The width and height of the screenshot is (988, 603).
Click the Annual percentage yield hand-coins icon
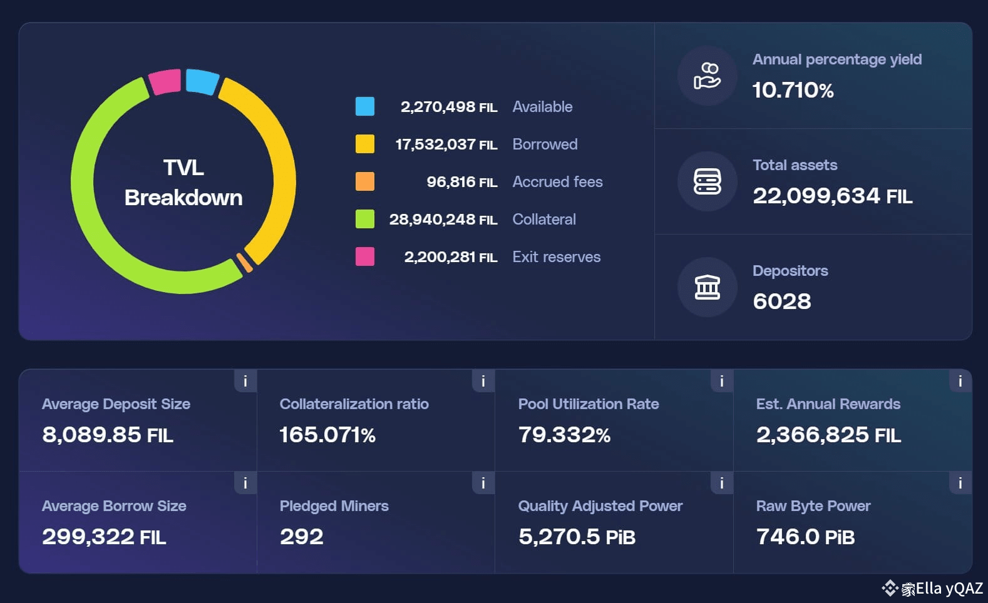pyautogui.click(x=708, y=76)
